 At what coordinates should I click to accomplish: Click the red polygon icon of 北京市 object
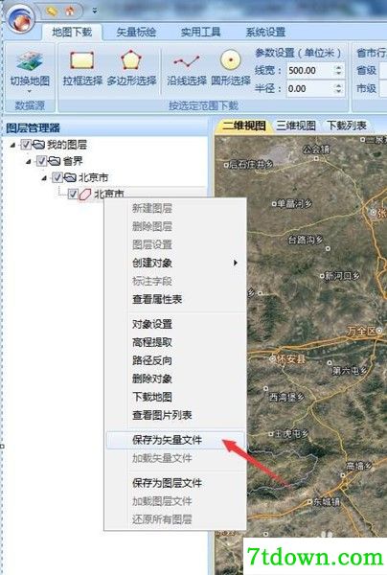pos(85,195)
